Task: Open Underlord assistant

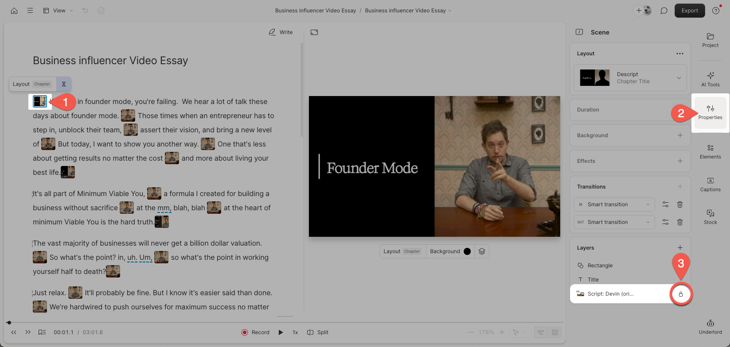Action: click(x=710, y=327)
